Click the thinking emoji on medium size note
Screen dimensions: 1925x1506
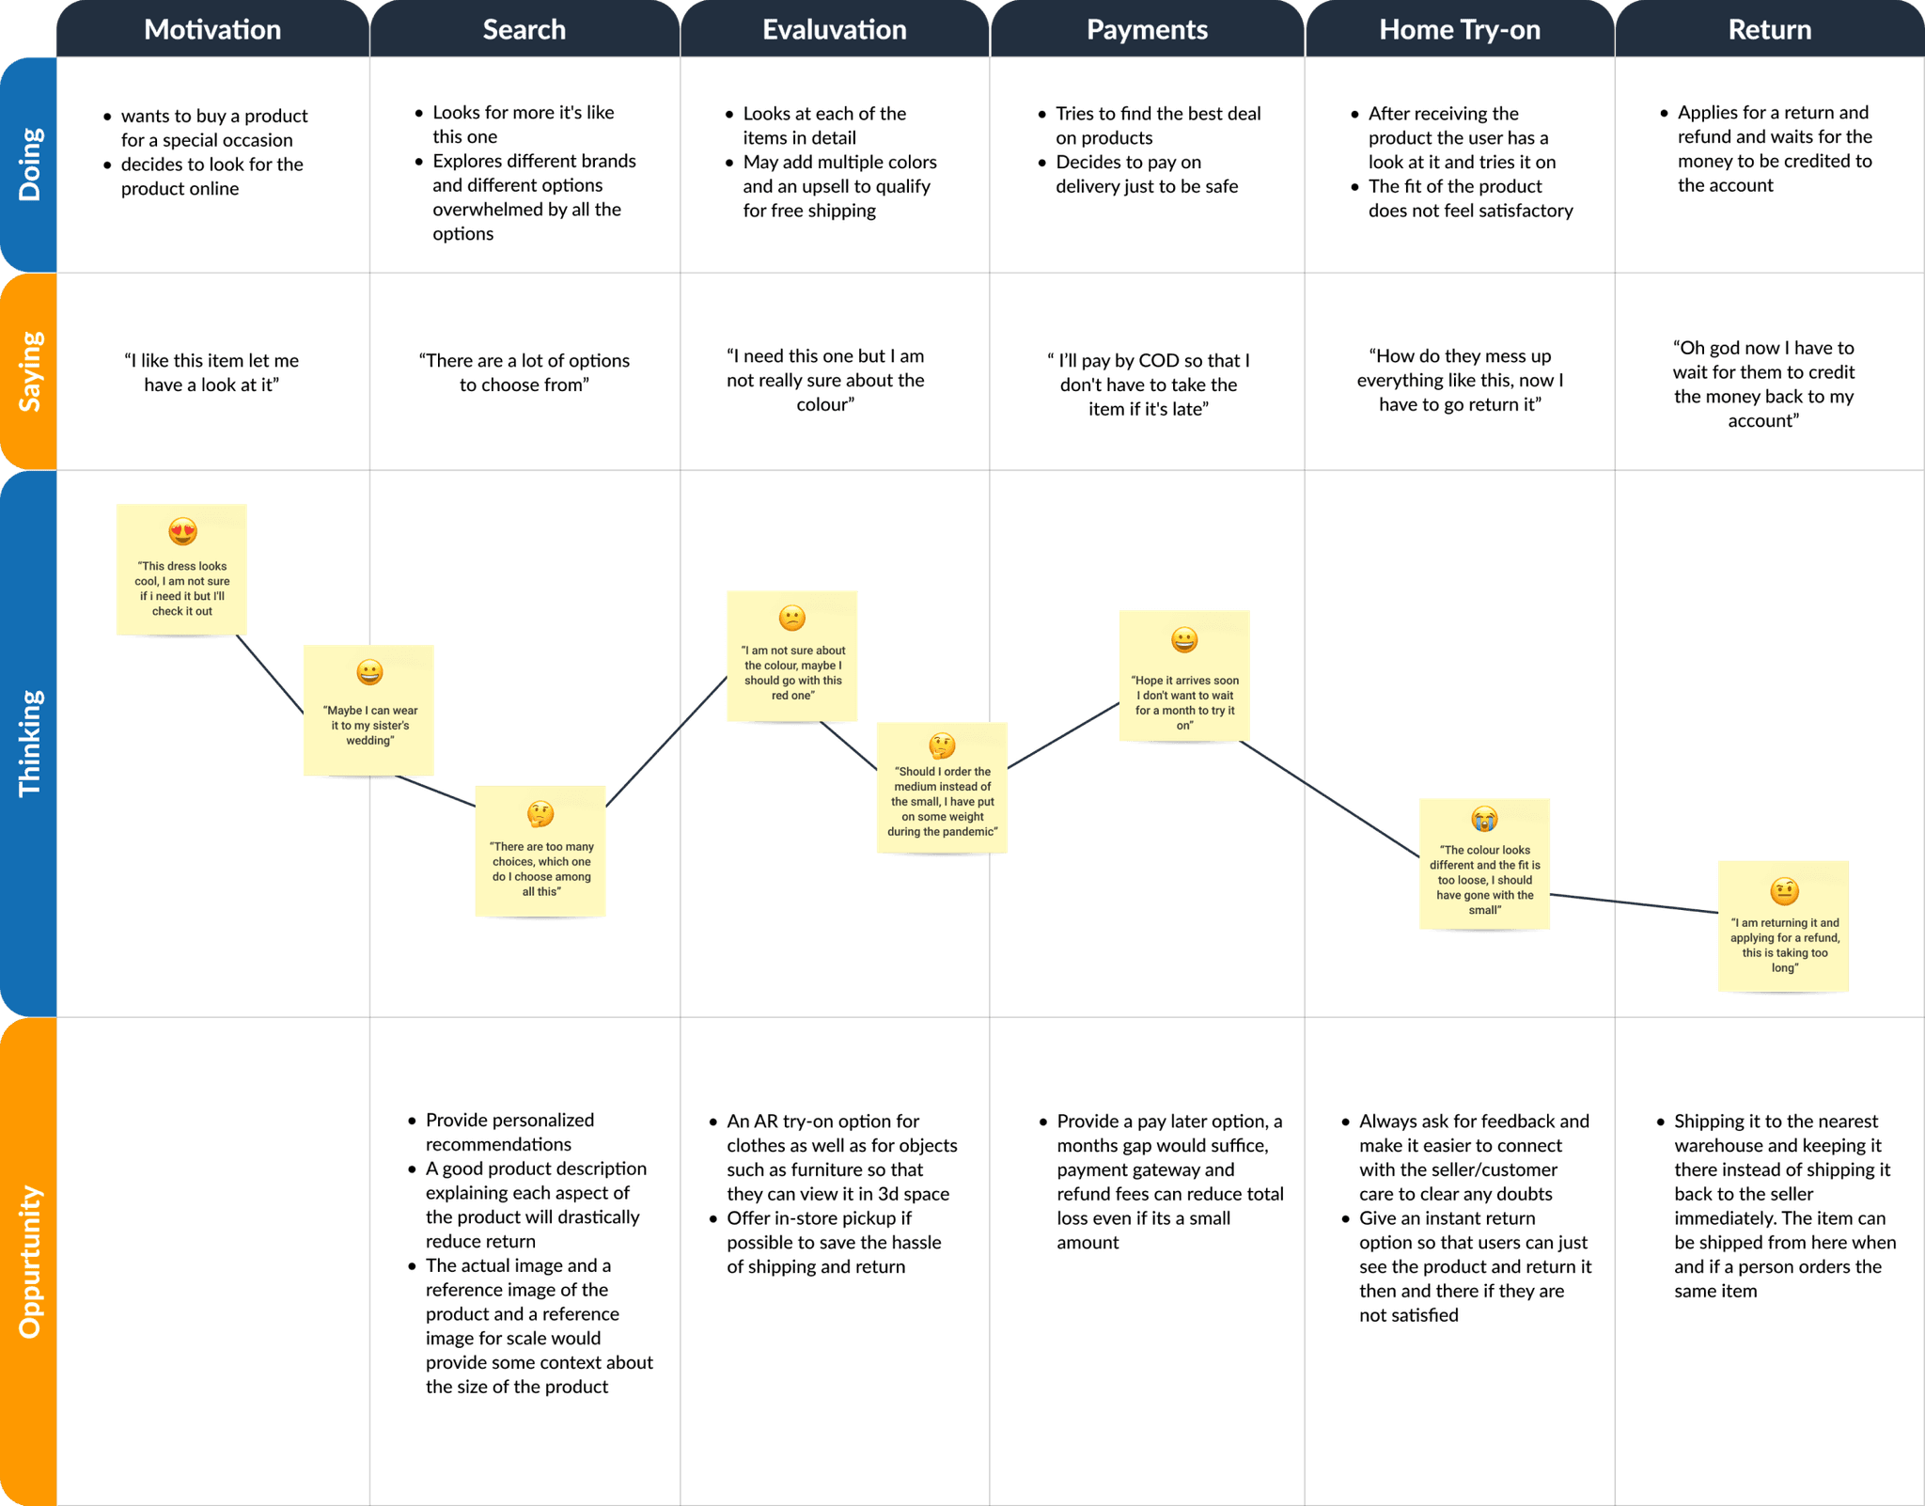click(x=942, y=745)
